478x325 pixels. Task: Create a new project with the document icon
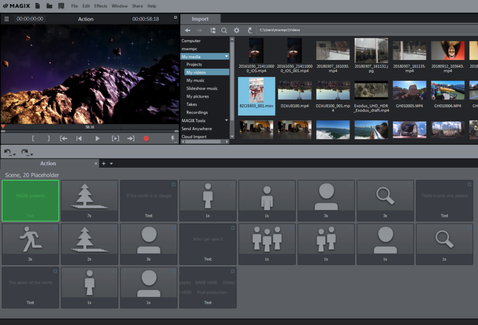coord(37,5)
